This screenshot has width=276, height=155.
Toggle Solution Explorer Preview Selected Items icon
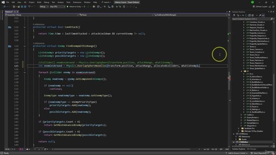pos(263,15)
